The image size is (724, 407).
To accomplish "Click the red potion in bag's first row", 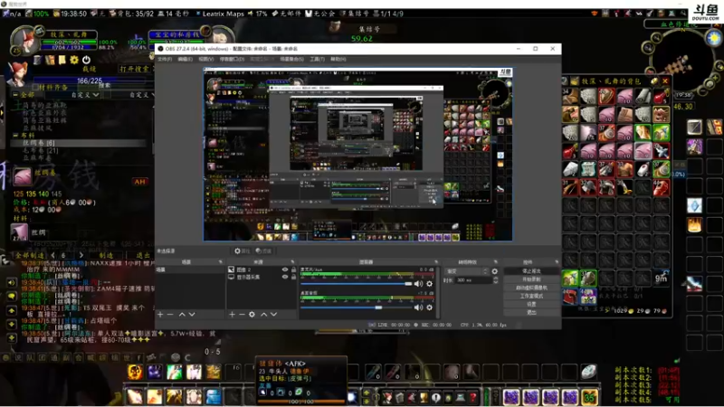I will 661,97.
